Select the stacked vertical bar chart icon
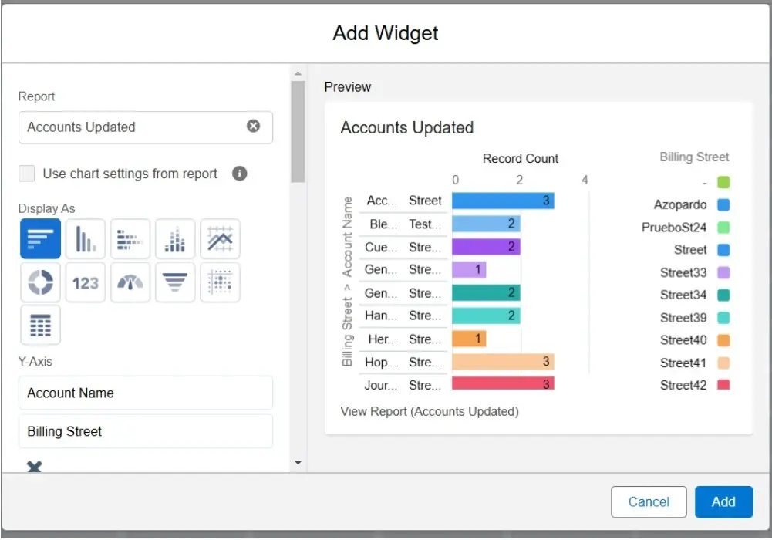The height and width of the screenshot is (540, 772). click(174, 239)
